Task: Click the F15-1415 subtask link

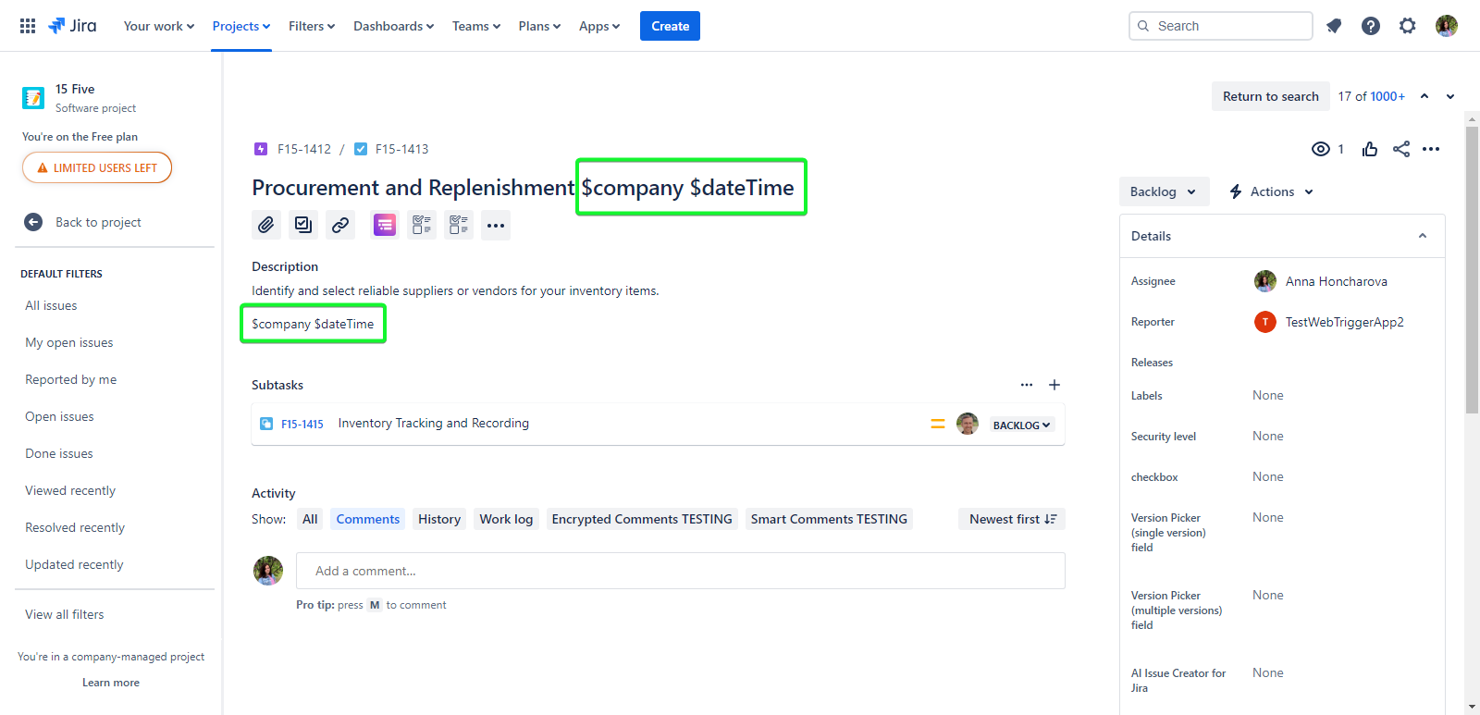Action: (x=302, y=424)
